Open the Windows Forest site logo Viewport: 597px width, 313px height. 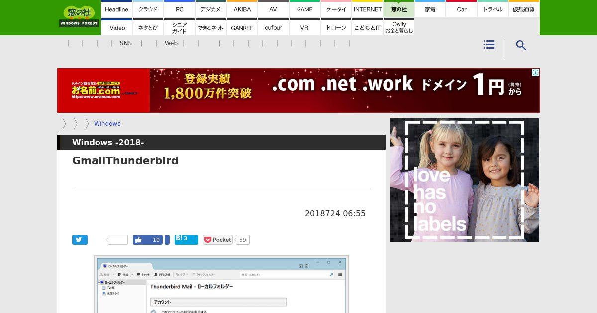79,16
